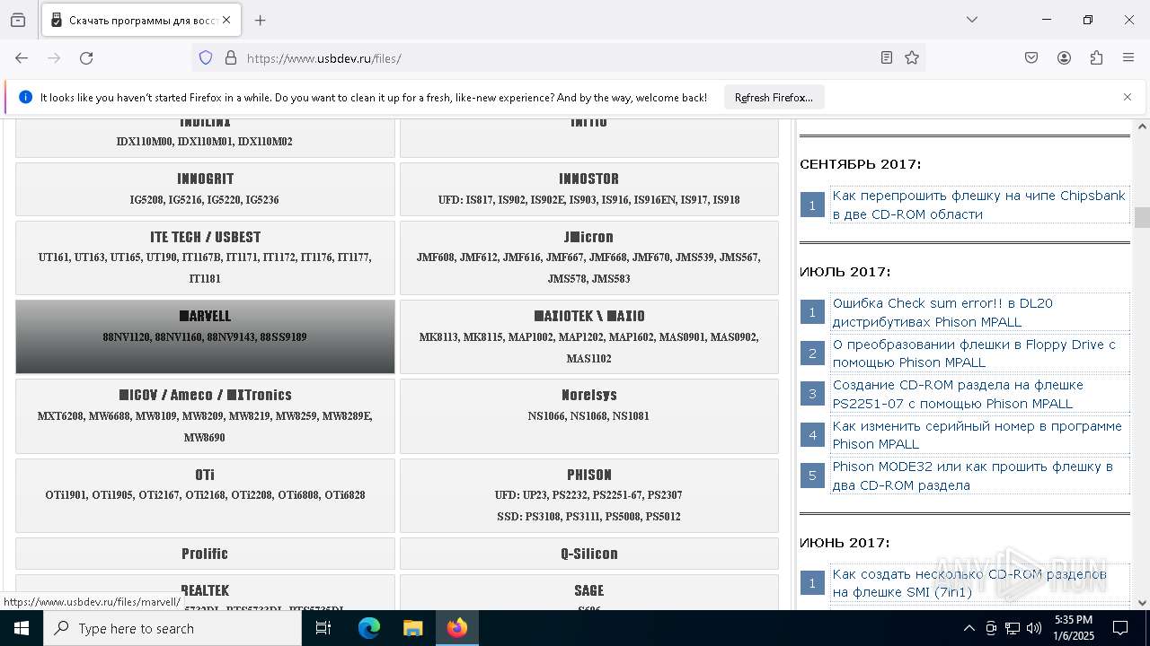Screen dimensions: 1150x646
Task: Open the extensions puzzle icon
Action: click(x=1096, y=57)
